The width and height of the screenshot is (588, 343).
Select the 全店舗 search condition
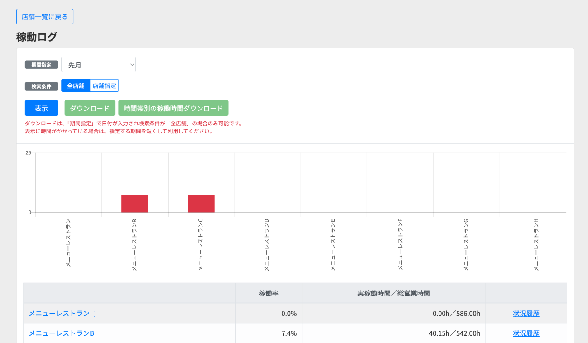pos(76,86)
